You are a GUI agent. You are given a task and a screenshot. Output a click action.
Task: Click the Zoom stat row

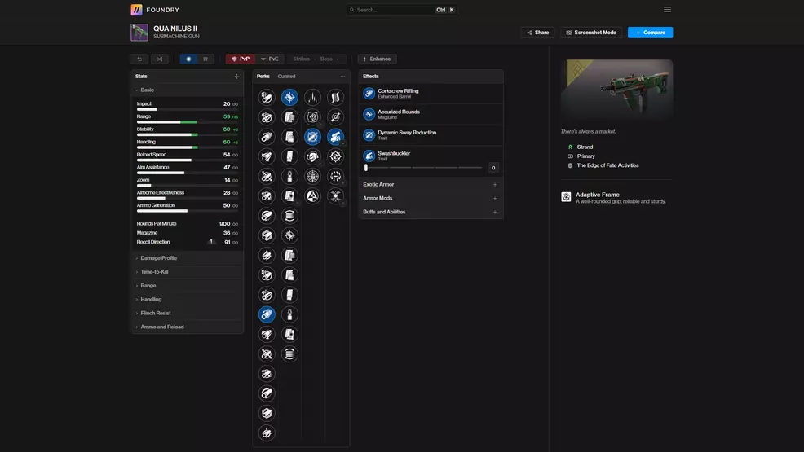[x=188, y=182]
